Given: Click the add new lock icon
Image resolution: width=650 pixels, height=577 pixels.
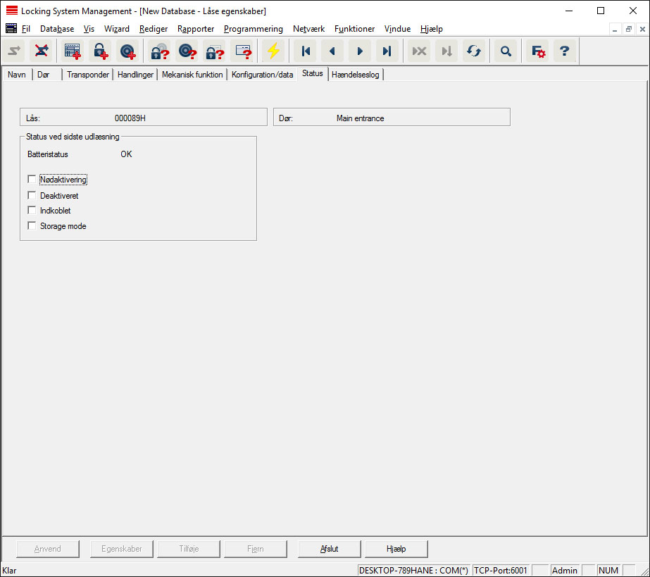Looking at the screenshot, I should [x=101, y=51].
